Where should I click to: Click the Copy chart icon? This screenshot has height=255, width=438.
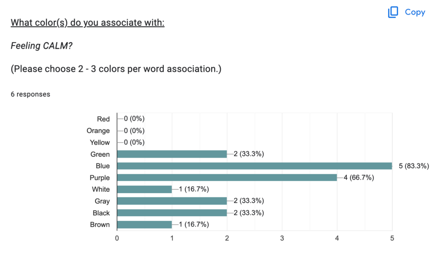click(393, 12)
